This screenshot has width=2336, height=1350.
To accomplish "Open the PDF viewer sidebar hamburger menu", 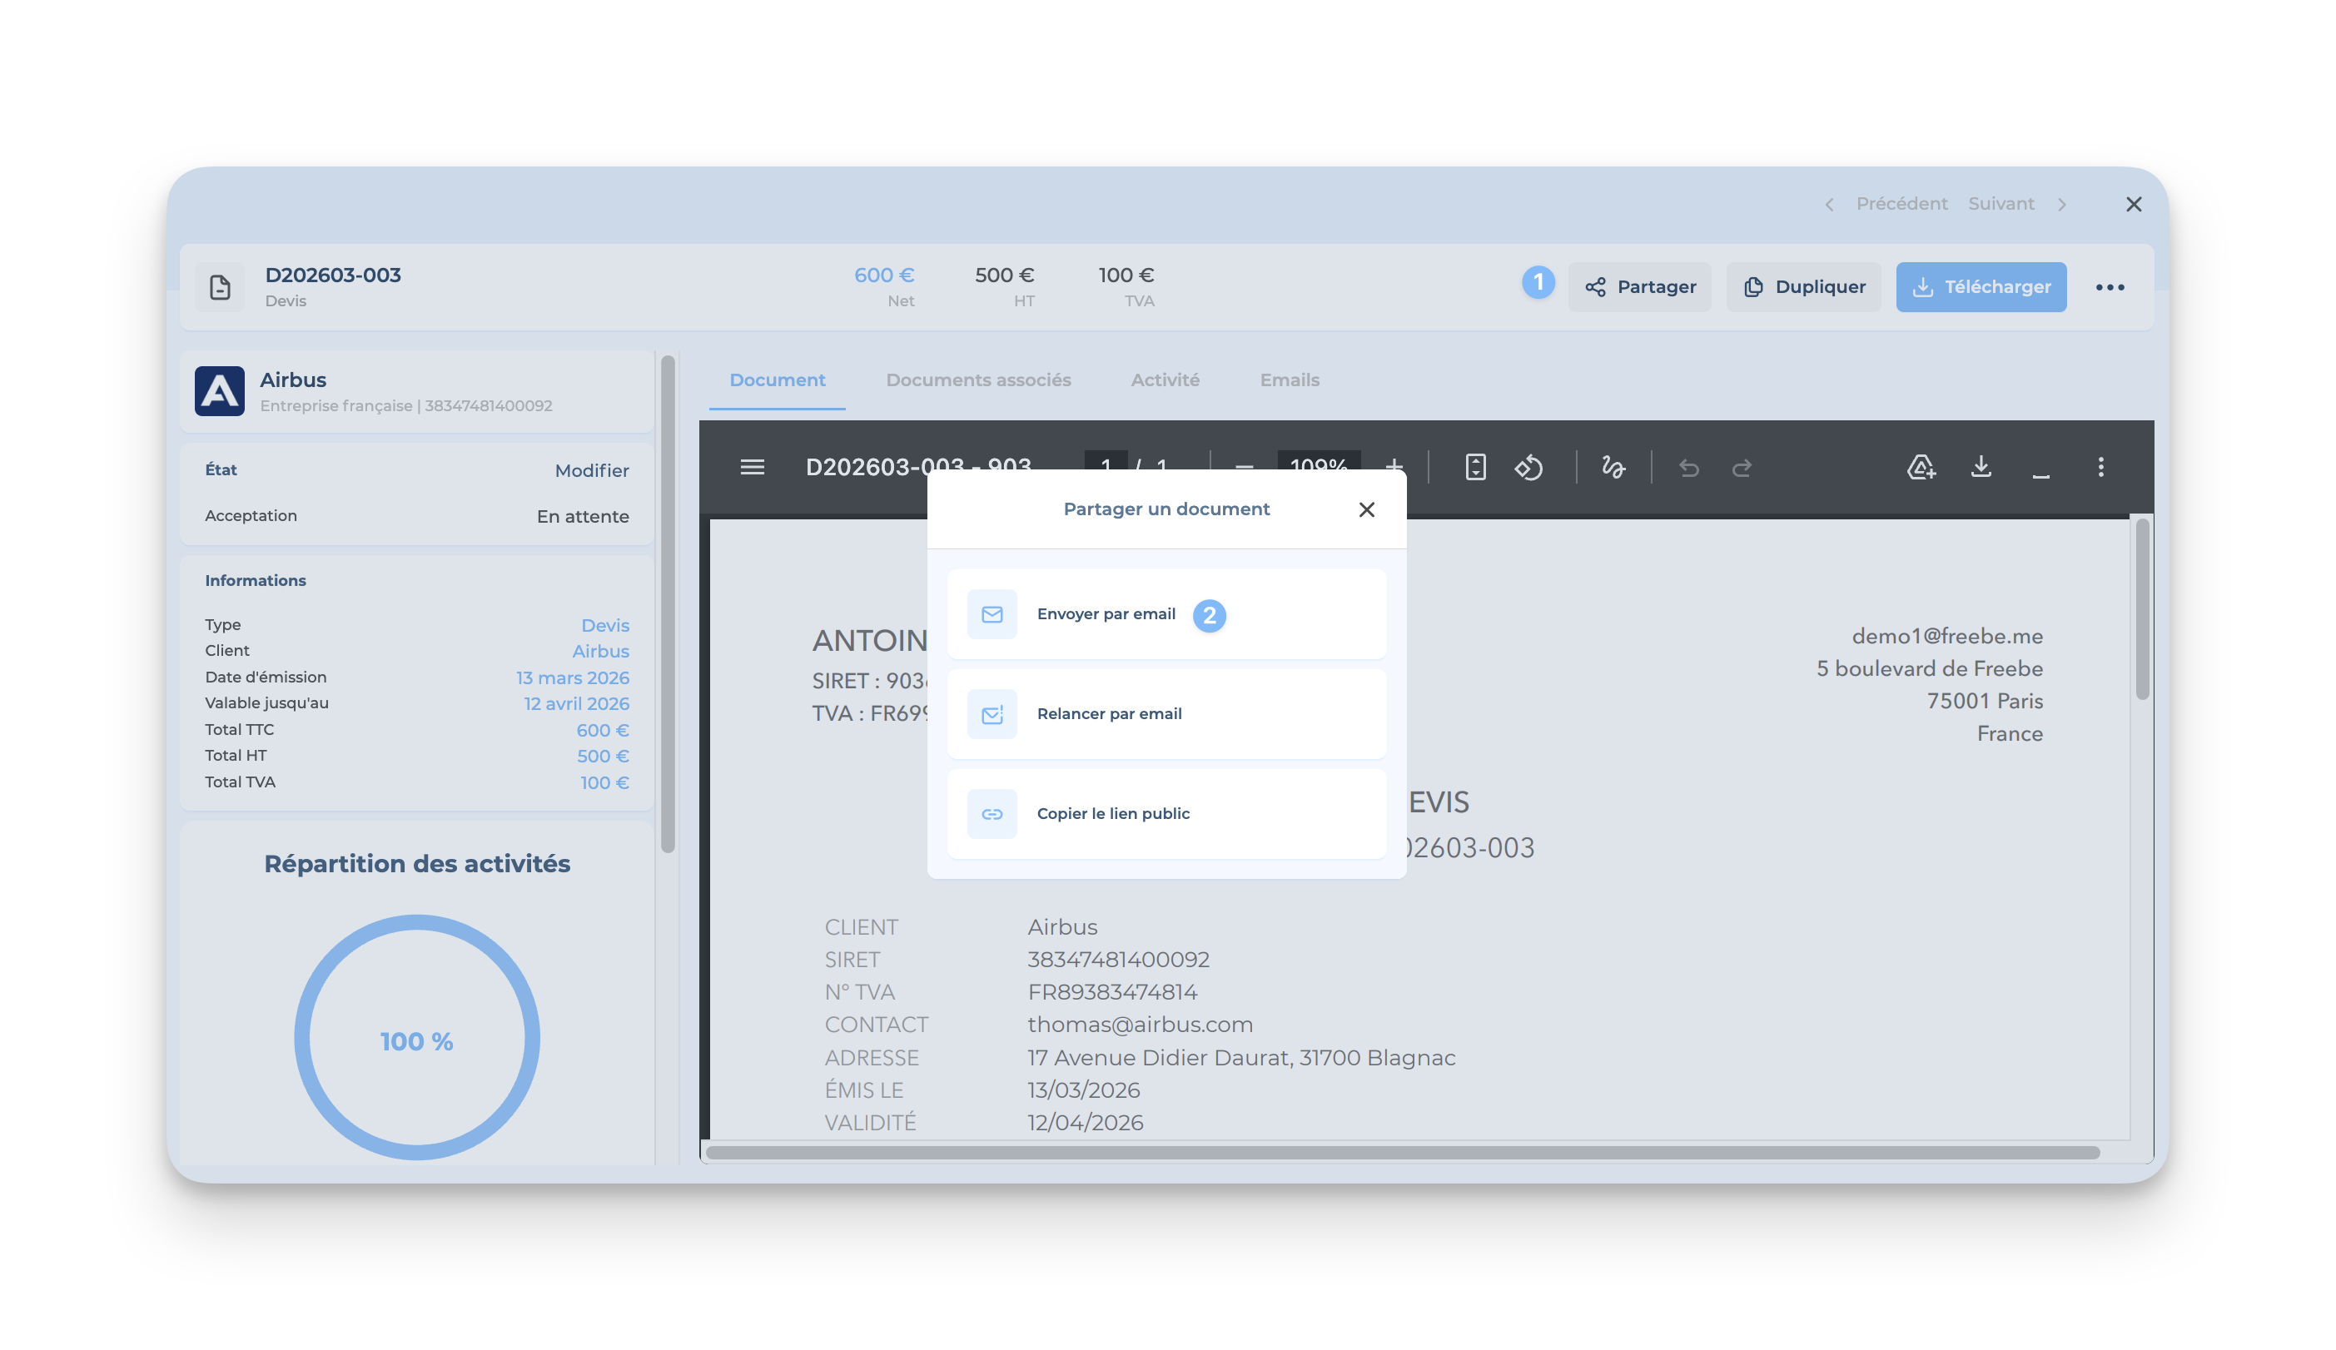I will coord(752,467).
